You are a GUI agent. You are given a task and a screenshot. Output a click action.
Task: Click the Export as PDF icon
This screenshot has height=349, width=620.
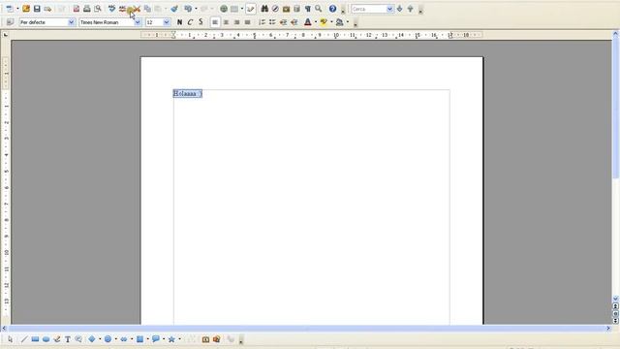click(x=76, y=9)
